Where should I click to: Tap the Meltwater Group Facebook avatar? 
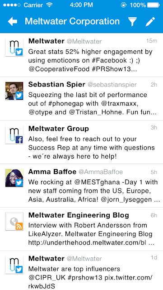pos(14,135)
